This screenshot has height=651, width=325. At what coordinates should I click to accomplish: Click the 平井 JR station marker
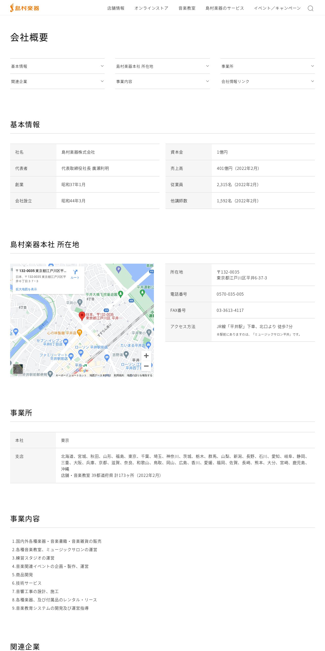(85, 365)
